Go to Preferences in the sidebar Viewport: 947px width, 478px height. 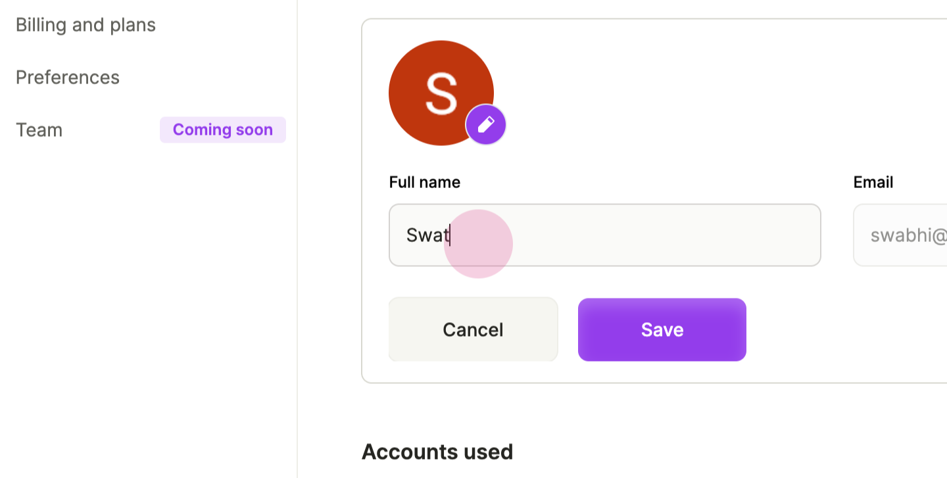(68, 78)
